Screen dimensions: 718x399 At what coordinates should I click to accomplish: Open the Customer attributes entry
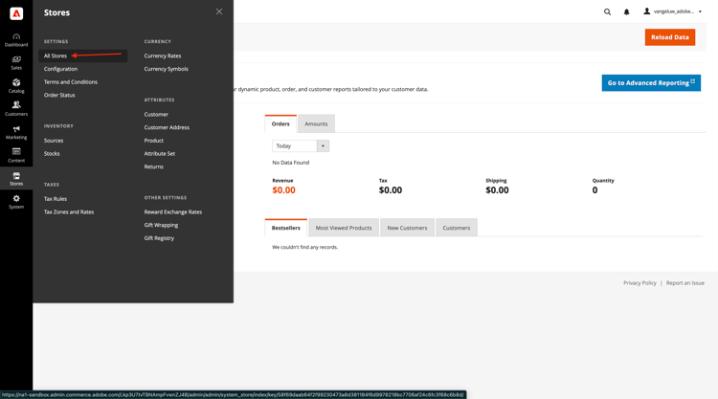[156, 115]
